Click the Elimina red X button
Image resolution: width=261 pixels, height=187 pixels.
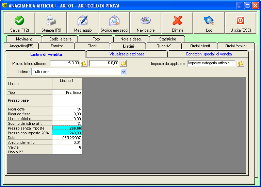(x=177, y=23)
